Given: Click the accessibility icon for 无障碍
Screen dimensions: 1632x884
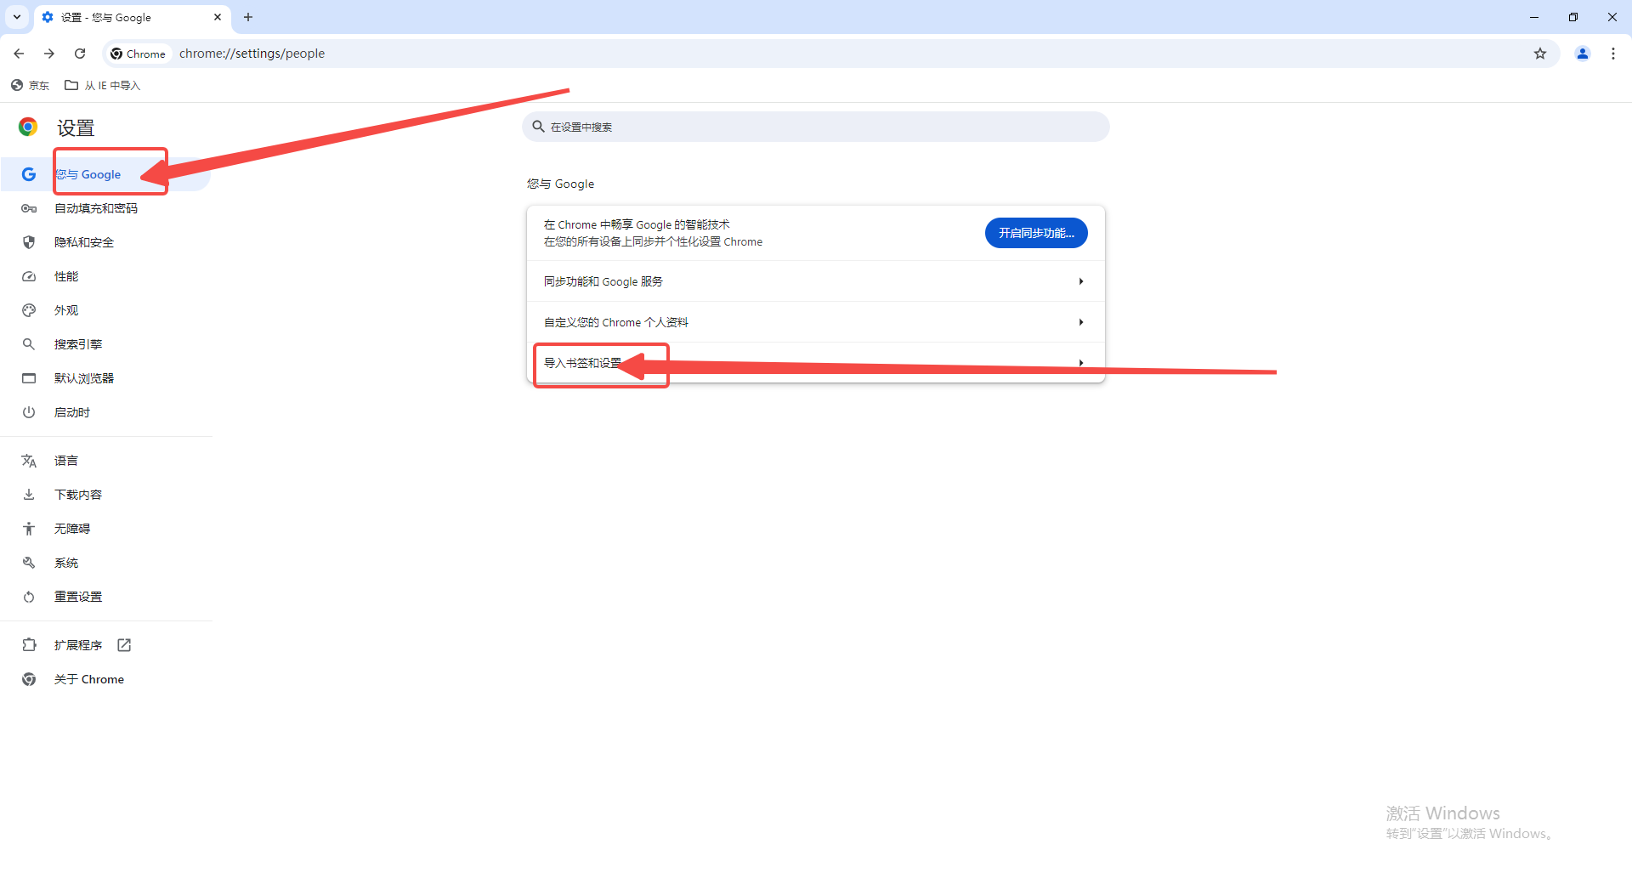Looking at the screenshot, I should pos(29,529).
